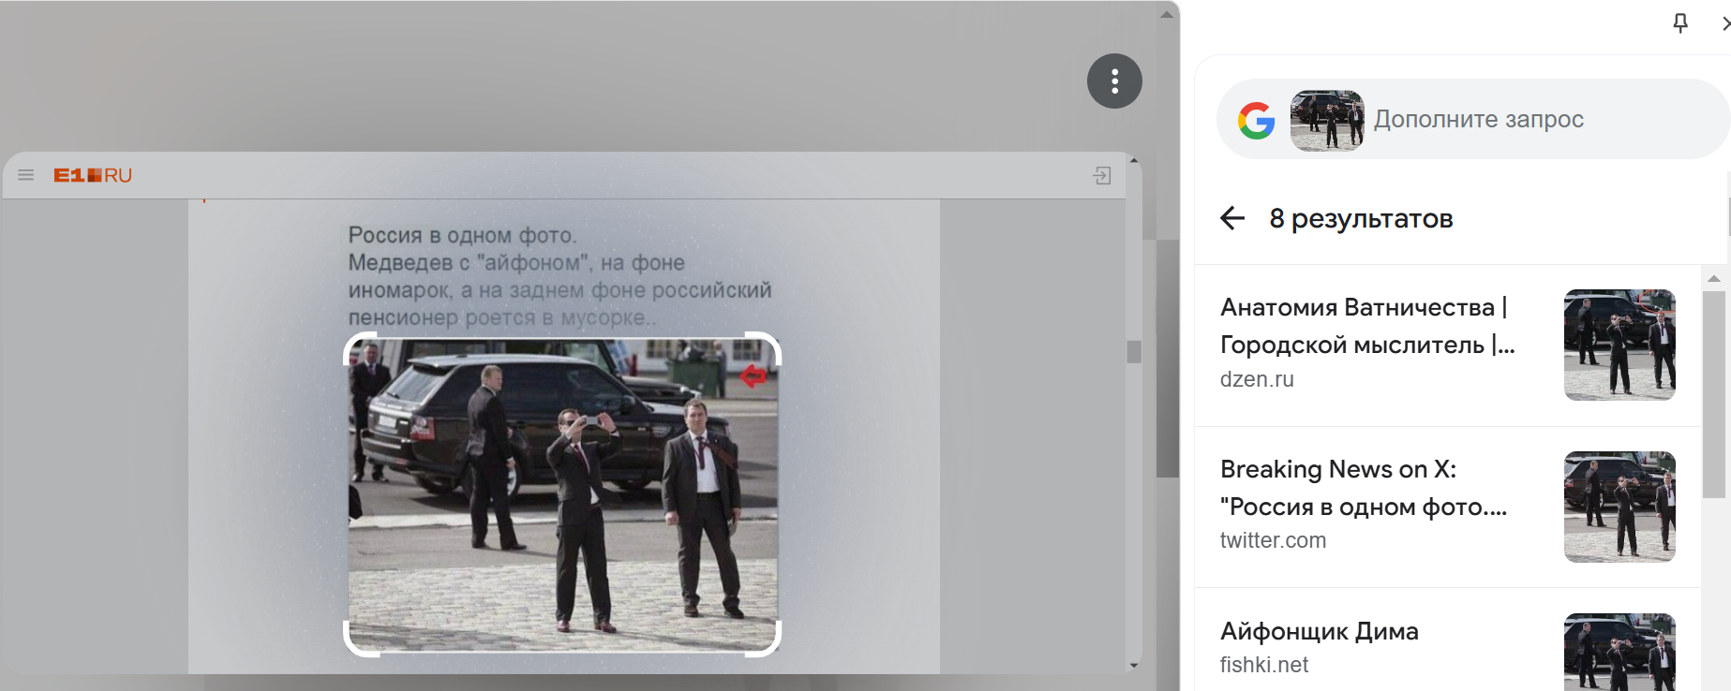
Task: Open the E1.RU hamburger menu
Action: pos(26,175)
